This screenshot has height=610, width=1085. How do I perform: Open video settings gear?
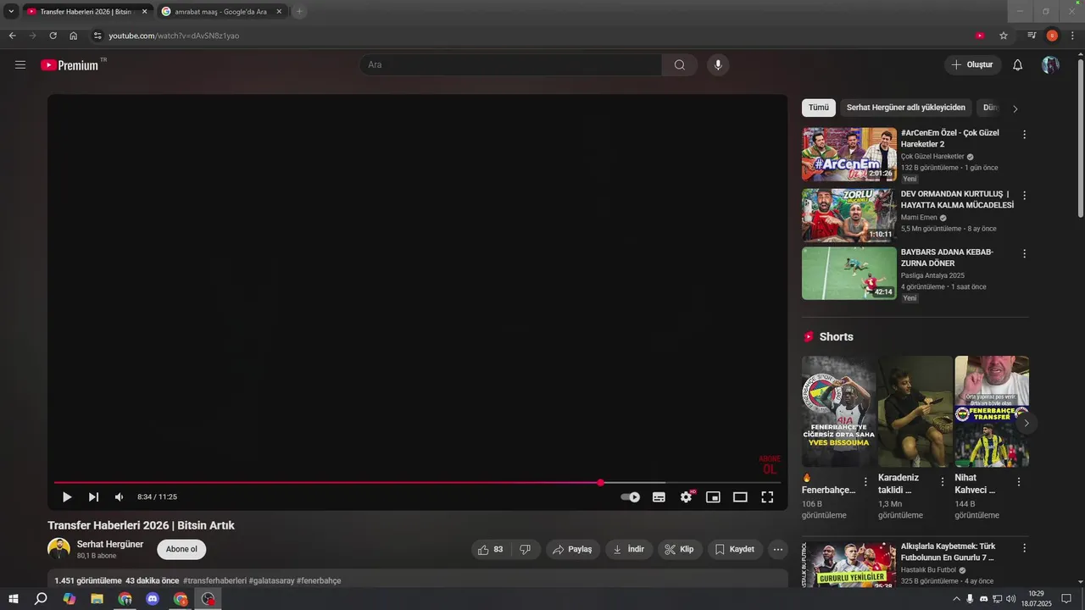[x=686, y=497]
